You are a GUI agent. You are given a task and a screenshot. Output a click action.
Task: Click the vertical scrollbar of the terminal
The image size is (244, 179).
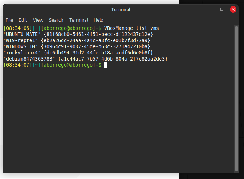(236, 97)
